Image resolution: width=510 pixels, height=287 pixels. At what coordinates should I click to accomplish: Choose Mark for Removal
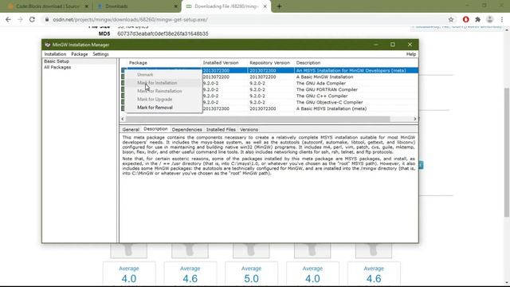coord(155,107)
